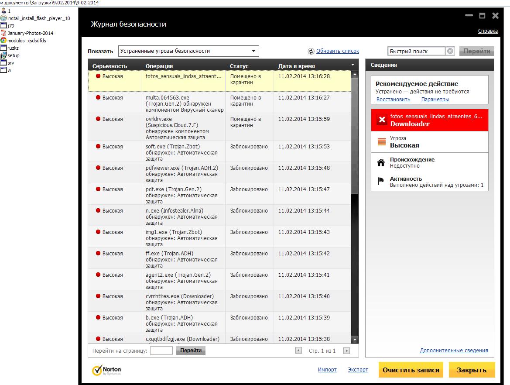510x385 pixels.
Task: Click the Norton by Symantec logo
Action: [106, 370]
